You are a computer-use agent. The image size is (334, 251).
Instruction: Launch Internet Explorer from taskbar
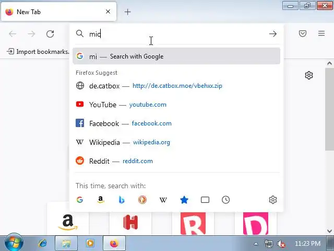(x=43, y=243)
